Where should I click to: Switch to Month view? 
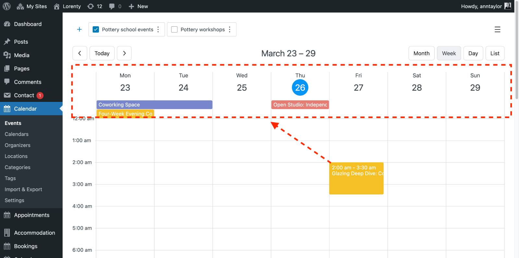421,53
